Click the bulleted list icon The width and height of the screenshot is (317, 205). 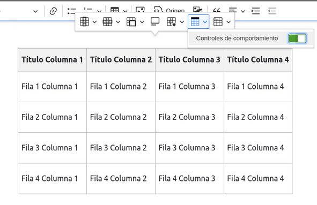coord(71,11)
